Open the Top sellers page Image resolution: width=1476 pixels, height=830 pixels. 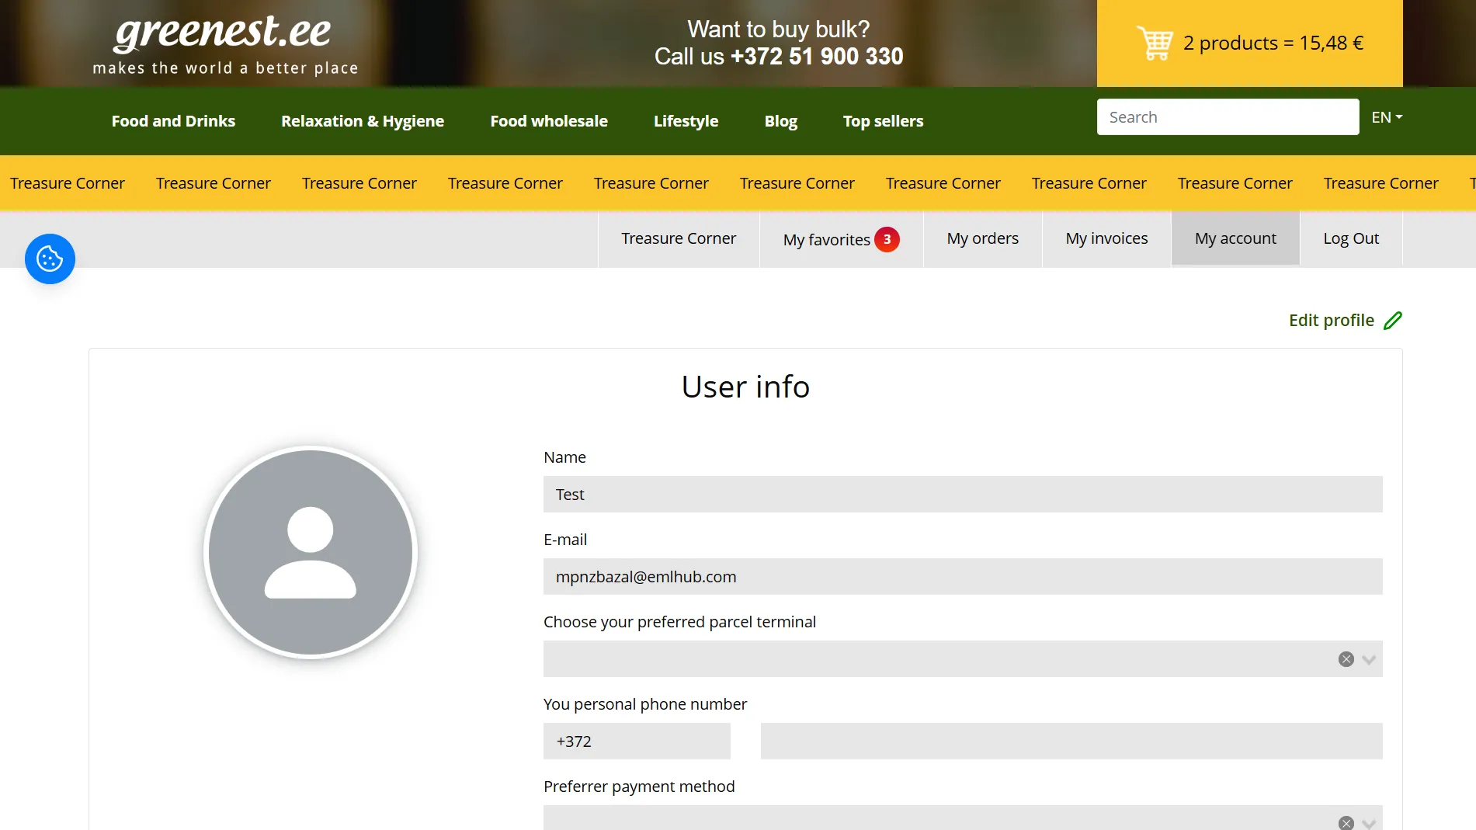coord(883,121)
